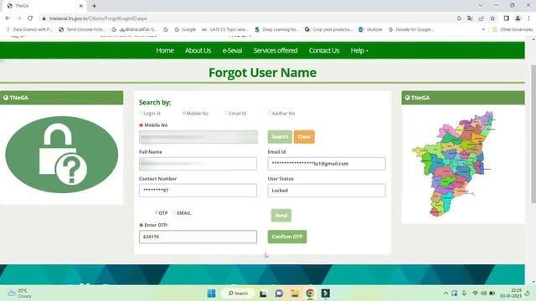Select the Mobile No search option
This screenshot has height=301, width=536.
[184, 113]
